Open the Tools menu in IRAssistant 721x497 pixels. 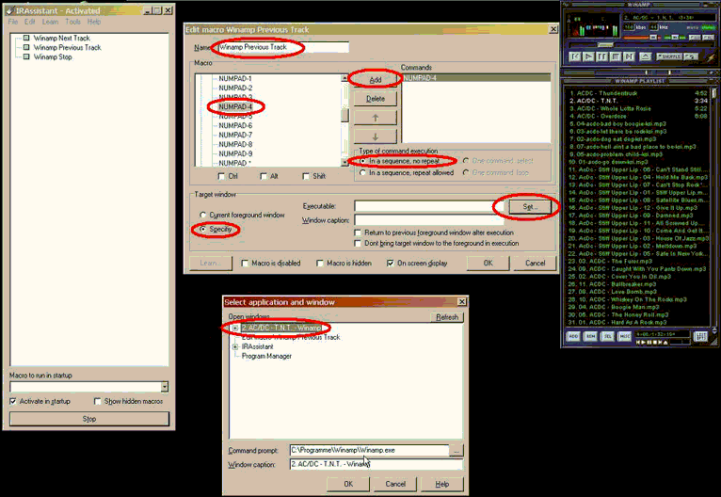coord(72,21)
